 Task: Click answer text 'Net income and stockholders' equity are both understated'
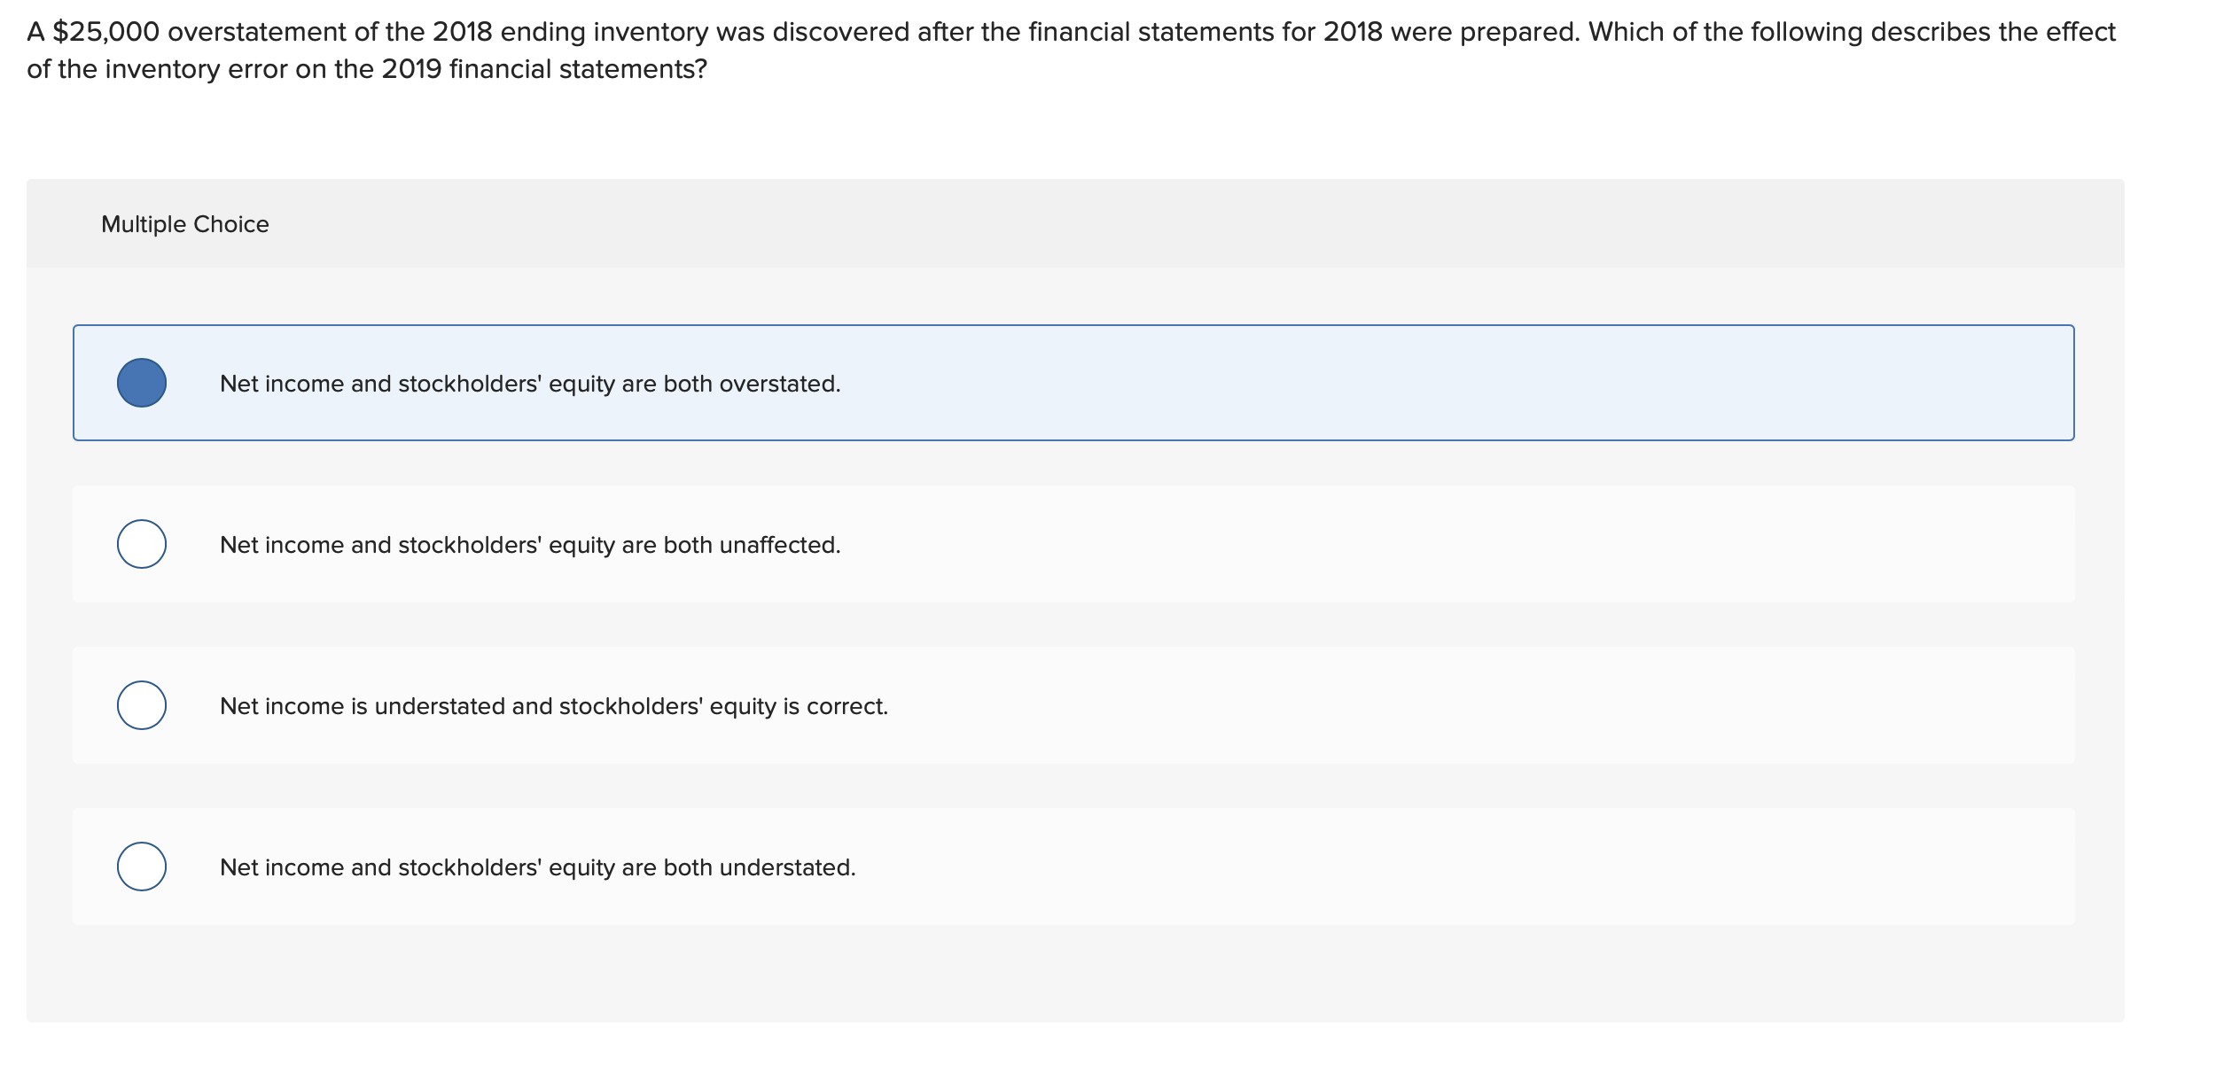click(537, 867)
